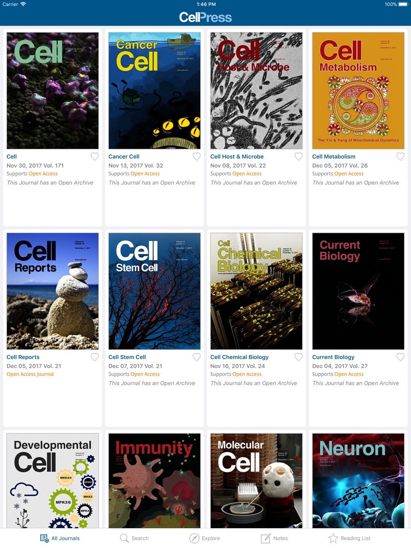Viewport: 411px width, 548px height.
Task: Switch to the Explore tab
Action: 205,538
